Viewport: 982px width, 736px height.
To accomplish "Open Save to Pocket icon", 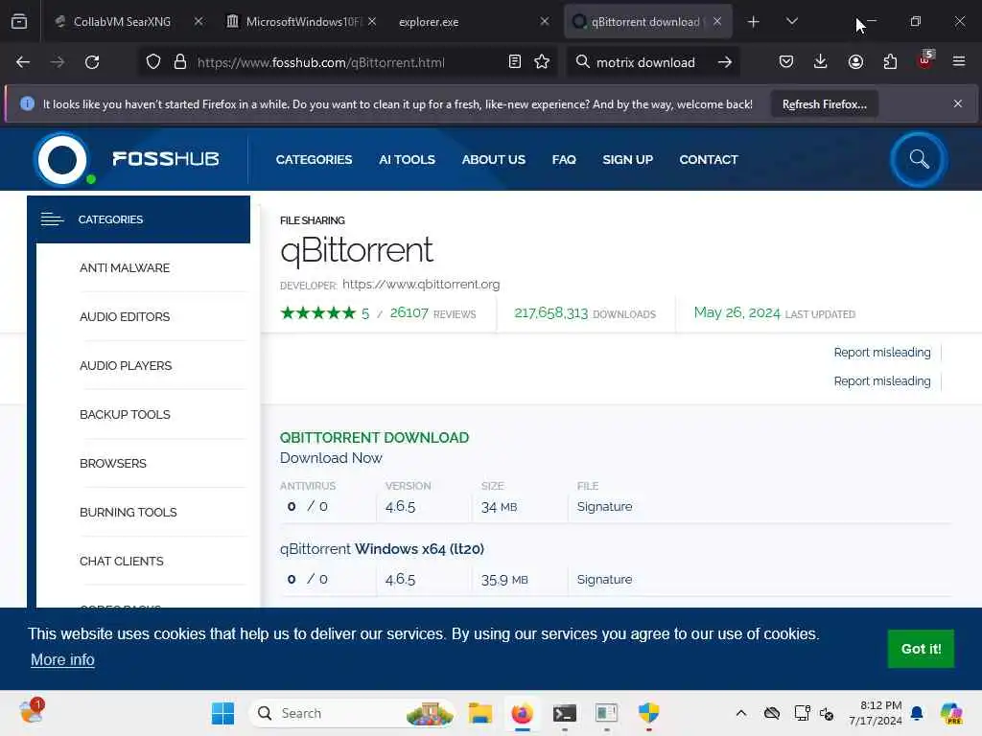I will click(x=786, y=62).
